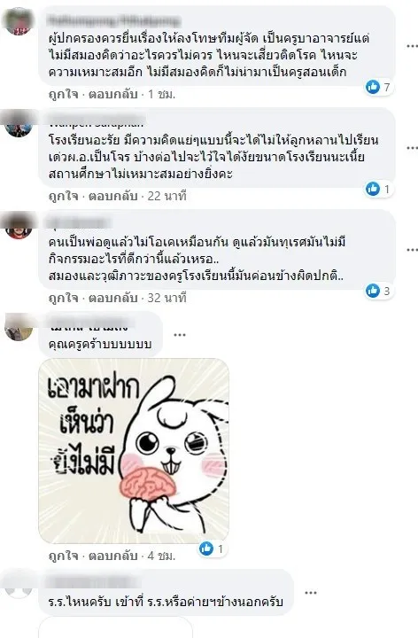
Task: Open the three-dot menu beside the คุณครูคร้าบบบบบบ comment
Action: pyautogui.click(x=180, y=335)
